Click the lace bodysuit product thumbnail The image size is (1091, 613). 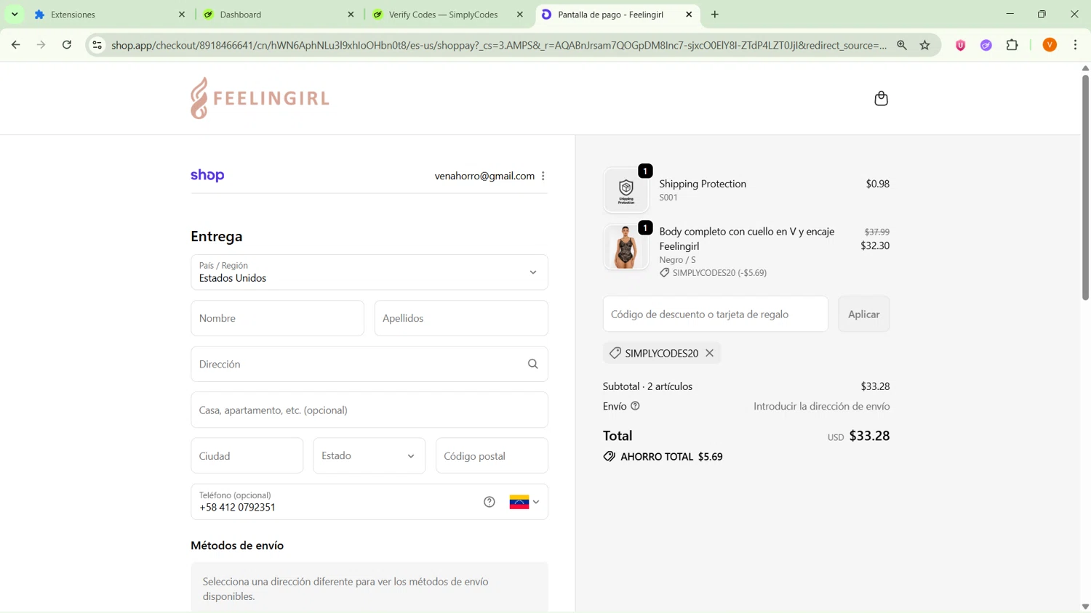pos(626,247)
